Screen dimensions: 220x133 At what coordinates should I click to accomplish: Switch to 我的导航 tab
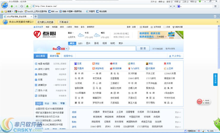(54, 56)
